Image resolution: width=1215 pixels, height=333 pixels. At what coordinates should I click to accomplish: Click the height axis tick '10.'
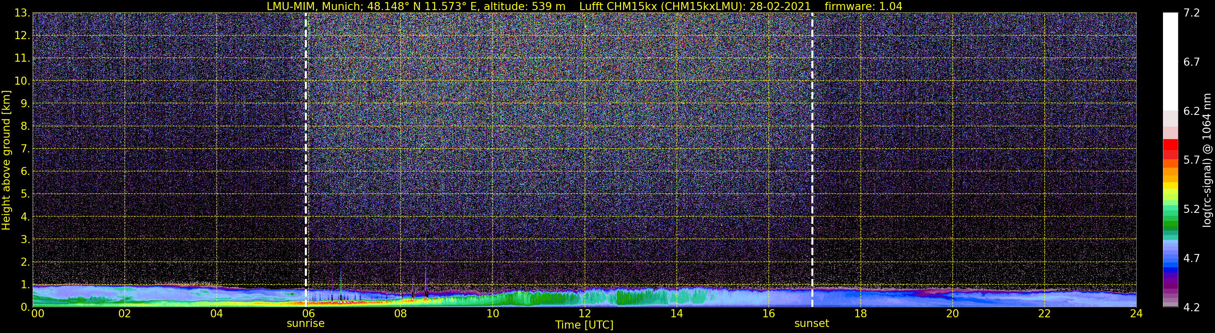coord(22,81)
